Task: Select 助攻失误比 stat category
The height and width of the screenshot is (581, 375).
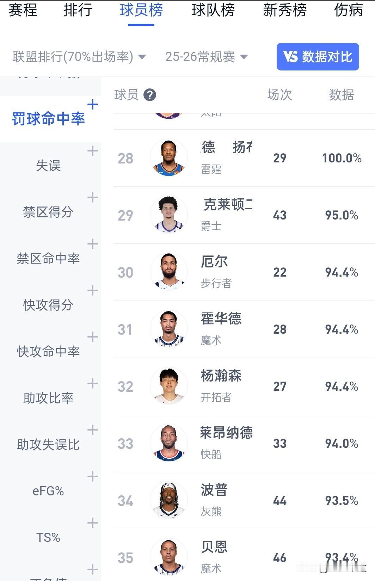Action: pyautogui.click(x=48, y=445)
